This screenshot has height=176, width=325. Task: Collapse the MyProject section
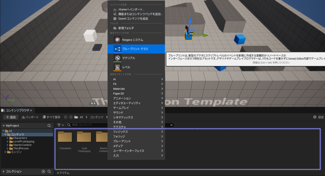(x=3, y=126)
